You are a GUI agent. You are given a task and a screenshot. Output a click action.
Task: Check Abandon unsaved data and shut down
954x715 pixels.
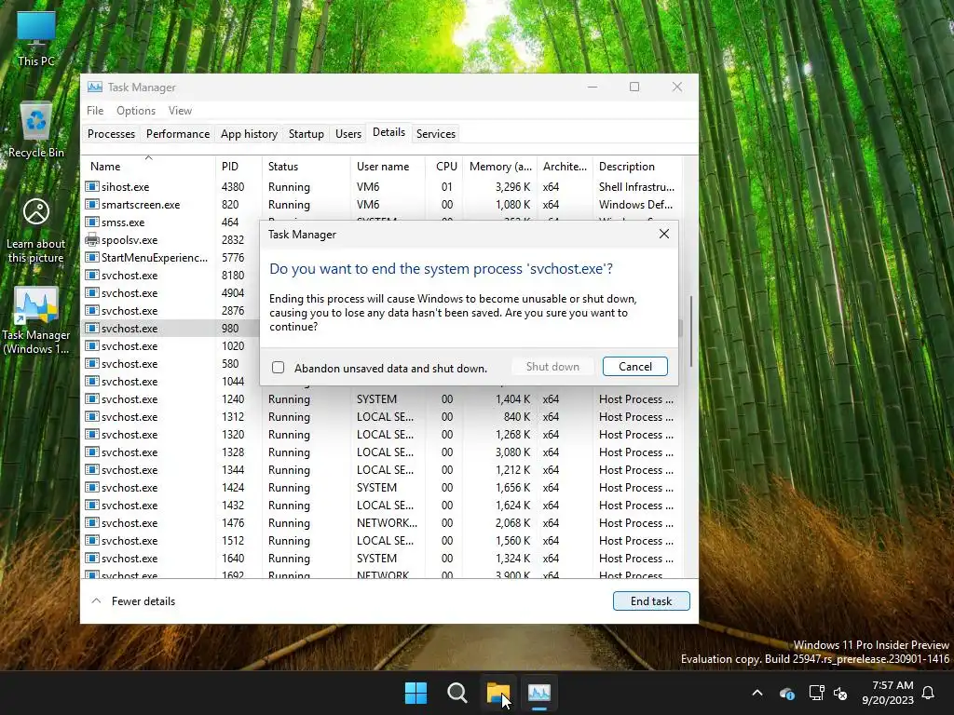click(x=278, y=367)
